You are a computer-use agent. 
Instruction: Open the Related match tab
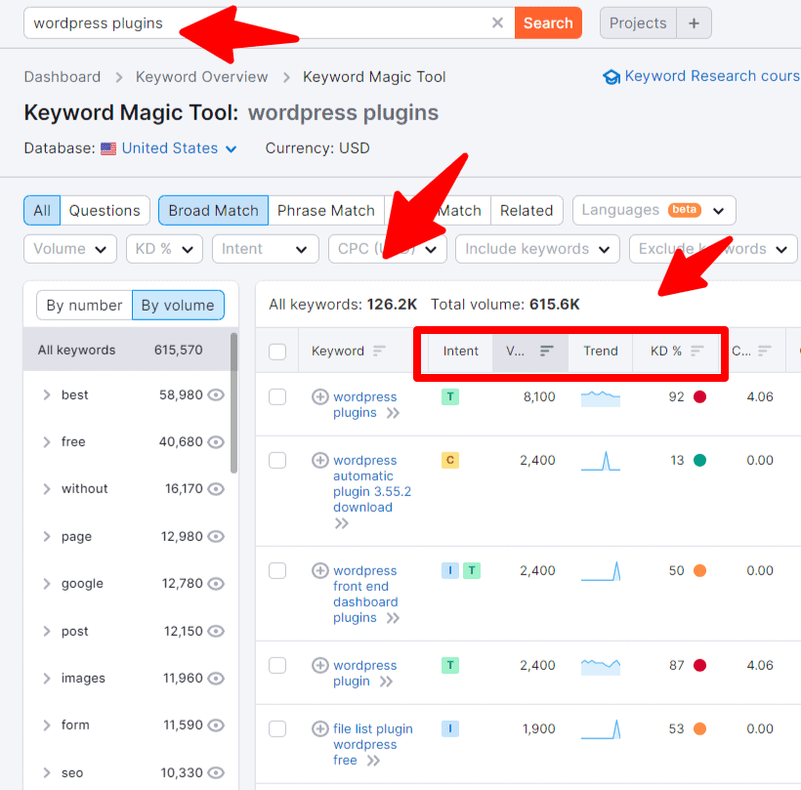tap(527, 210)
